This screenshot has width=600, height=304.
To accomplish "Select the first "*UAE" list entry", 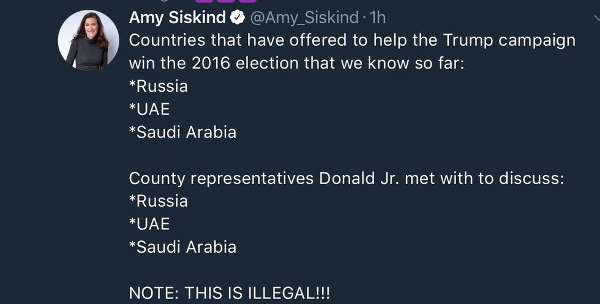I will (x=149, y=109).
